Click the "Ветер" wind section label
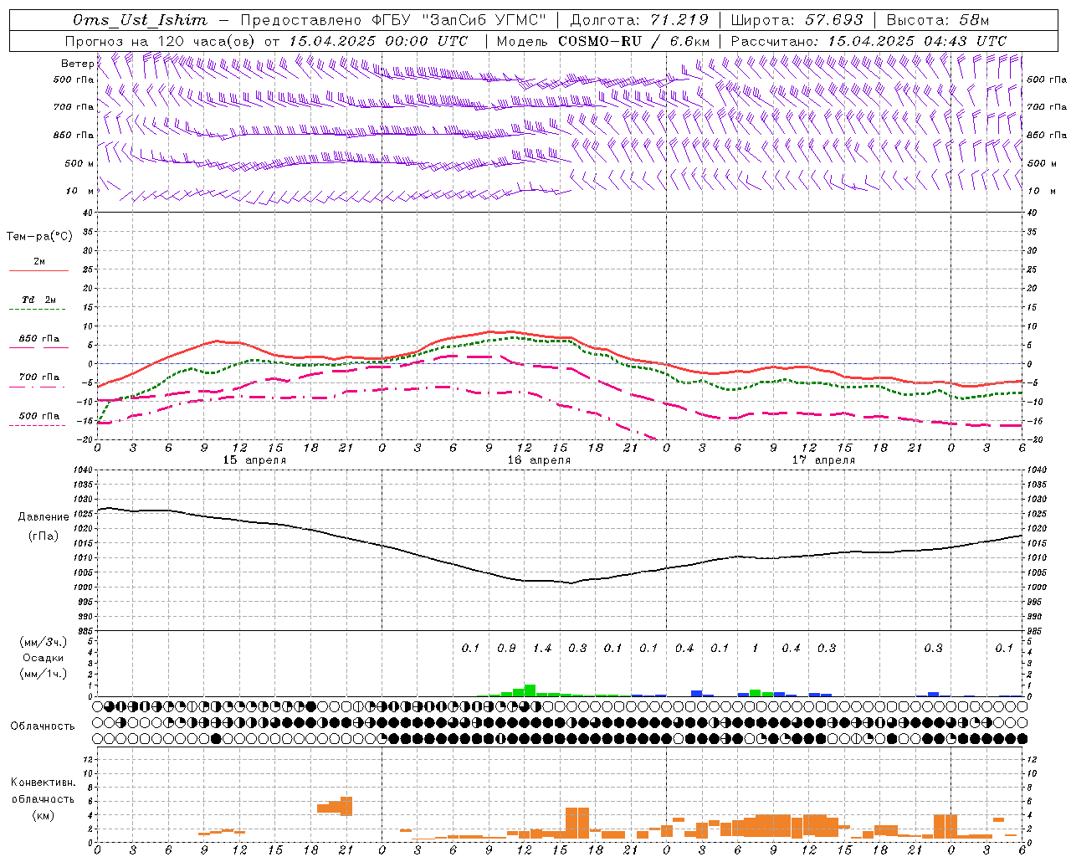 (x=77, y=64)
